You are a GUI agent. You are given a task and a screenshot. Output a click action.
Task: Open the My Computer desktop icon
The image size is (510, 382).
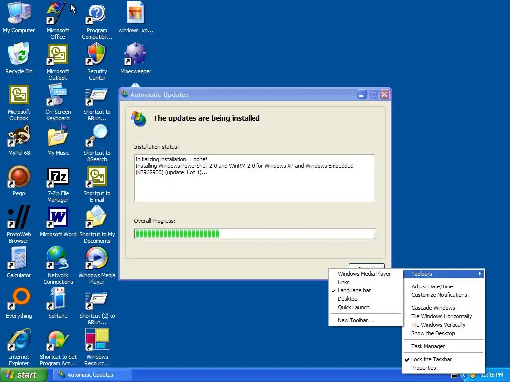click(x=19, y=13)
